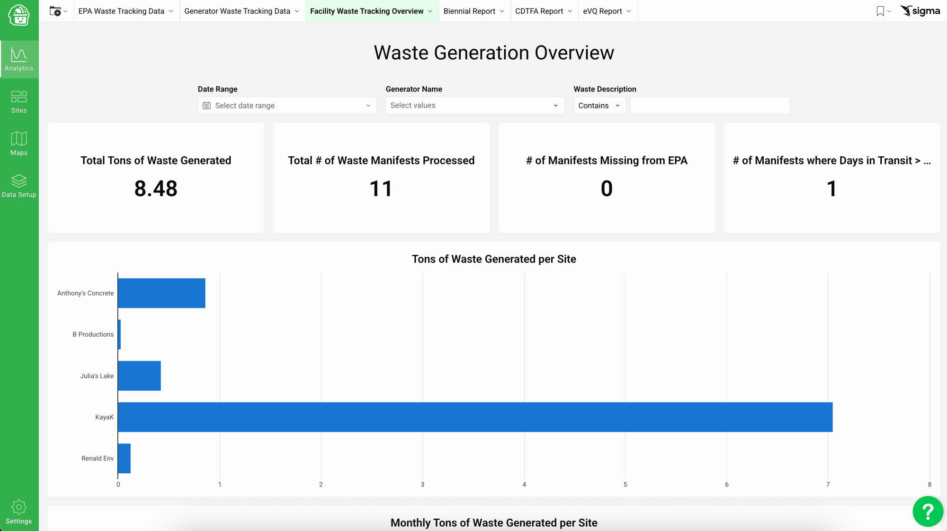Click the bookmark icon near top right

click(x=880, y=10)
